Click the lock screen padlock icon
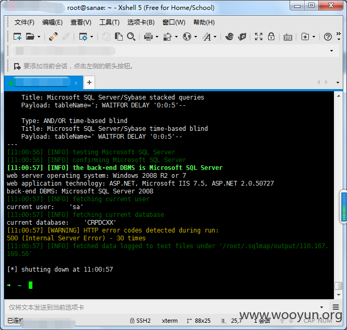The height and width of the screenshot is (330, 347). (271, 36)
